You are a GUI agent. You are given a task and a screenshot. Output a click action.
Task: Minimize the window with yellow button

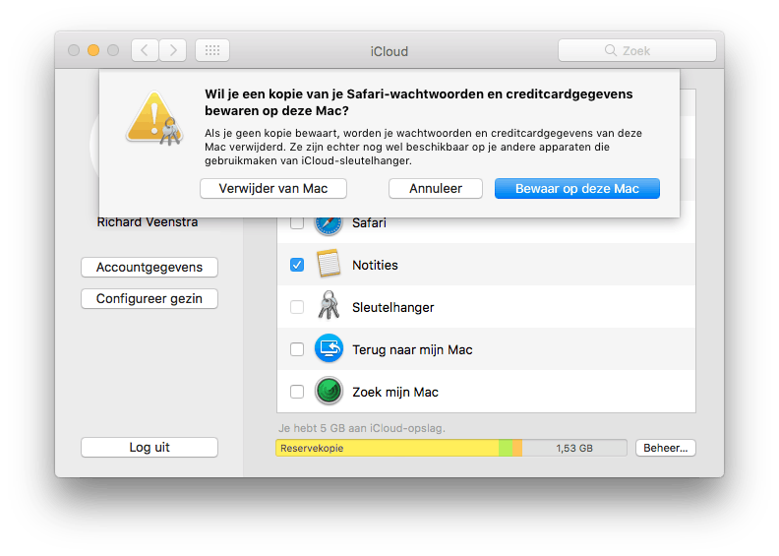click(x=93, y=50)
